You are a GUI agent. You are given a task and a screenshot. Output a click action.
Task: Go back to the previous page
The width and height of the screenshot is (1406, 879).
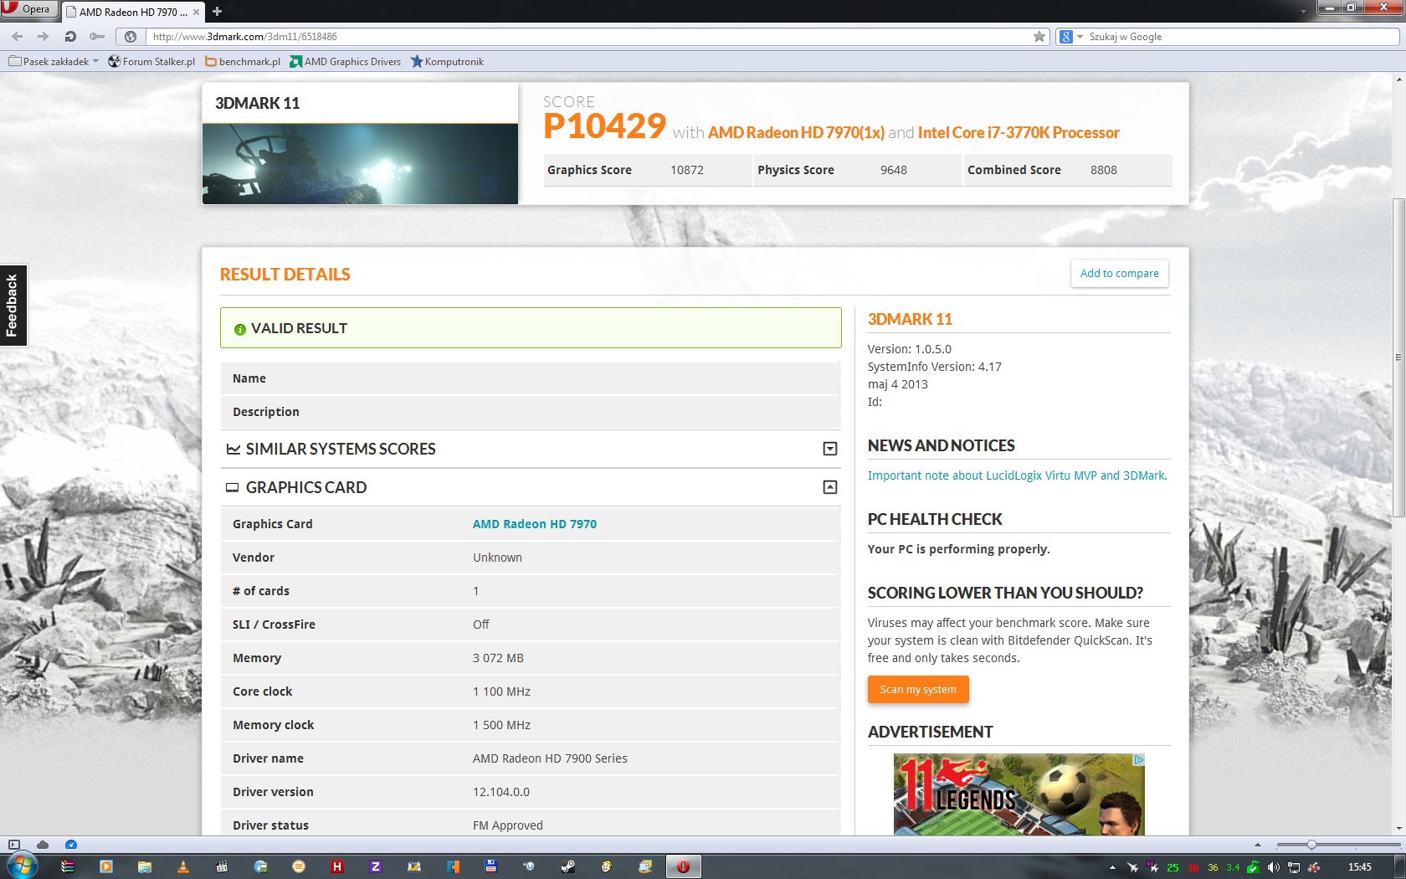click(x=18, y=37)
